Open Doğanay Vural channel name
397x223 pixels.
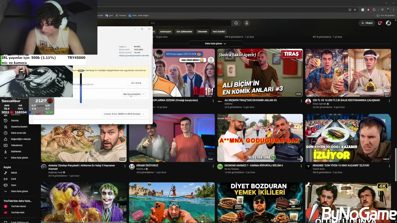click(x=56, y=172)
